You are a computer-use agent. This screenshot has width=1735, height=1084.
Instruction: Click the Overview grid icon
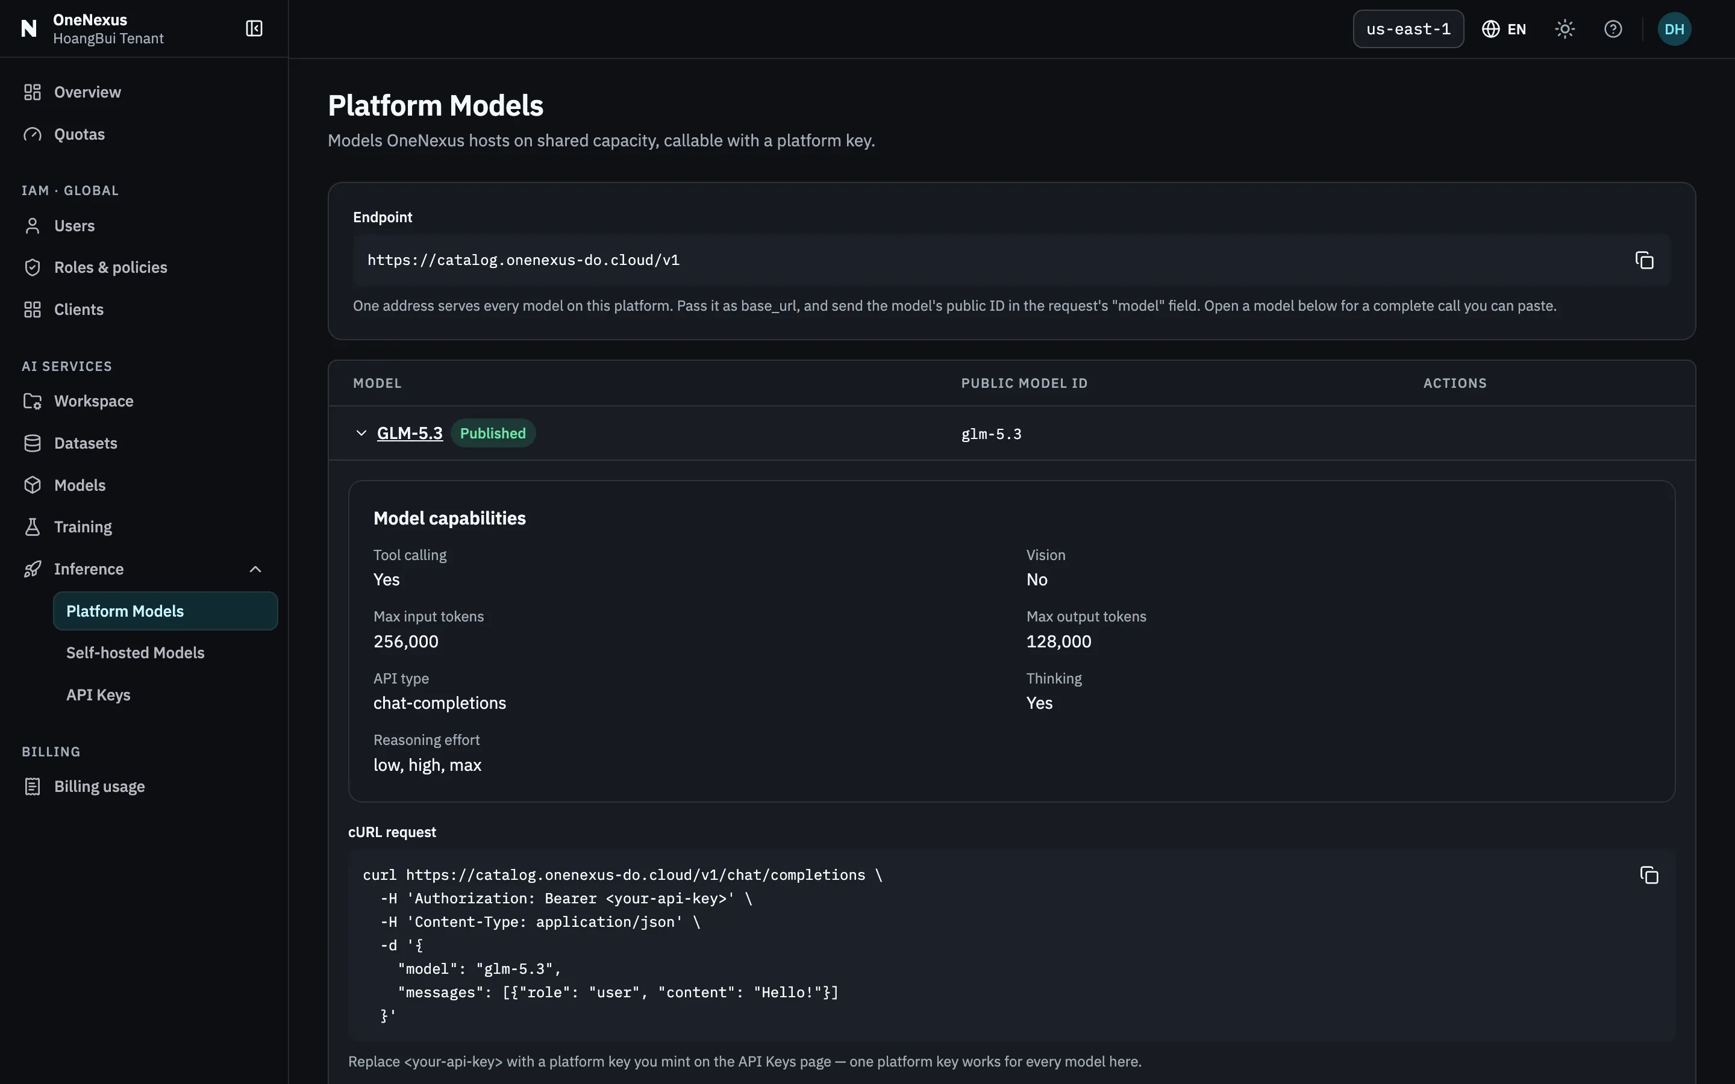(x=33, y=93)
